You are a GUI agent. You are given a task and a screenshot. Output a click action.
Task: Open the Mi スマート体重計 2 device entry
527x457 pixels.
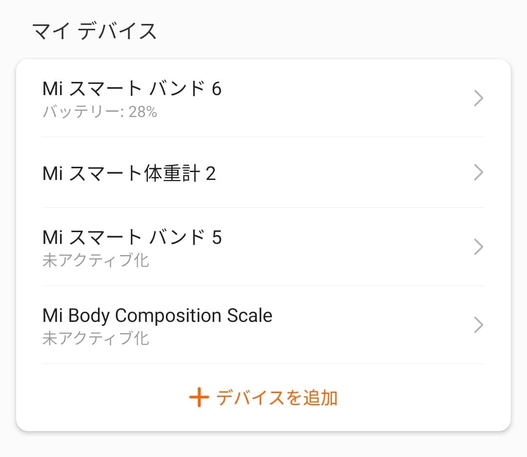tap(129, 174)
